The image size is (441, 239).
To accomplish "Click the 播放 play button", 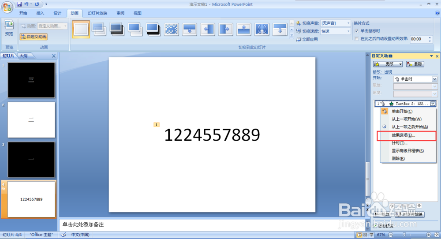I will tap(382, 214).
